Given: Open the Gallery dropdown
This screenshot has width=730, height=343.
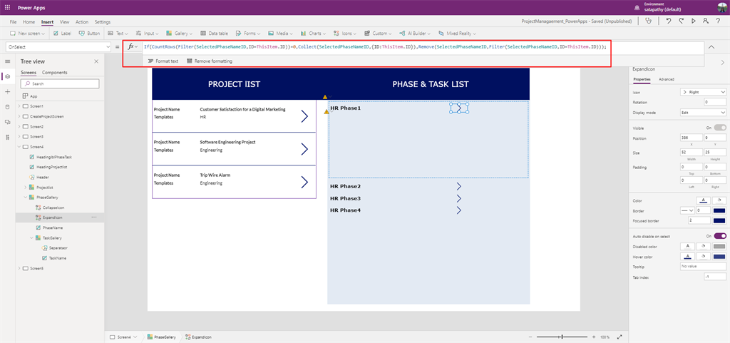Looking at the screenshot, I should pos(178,34).
